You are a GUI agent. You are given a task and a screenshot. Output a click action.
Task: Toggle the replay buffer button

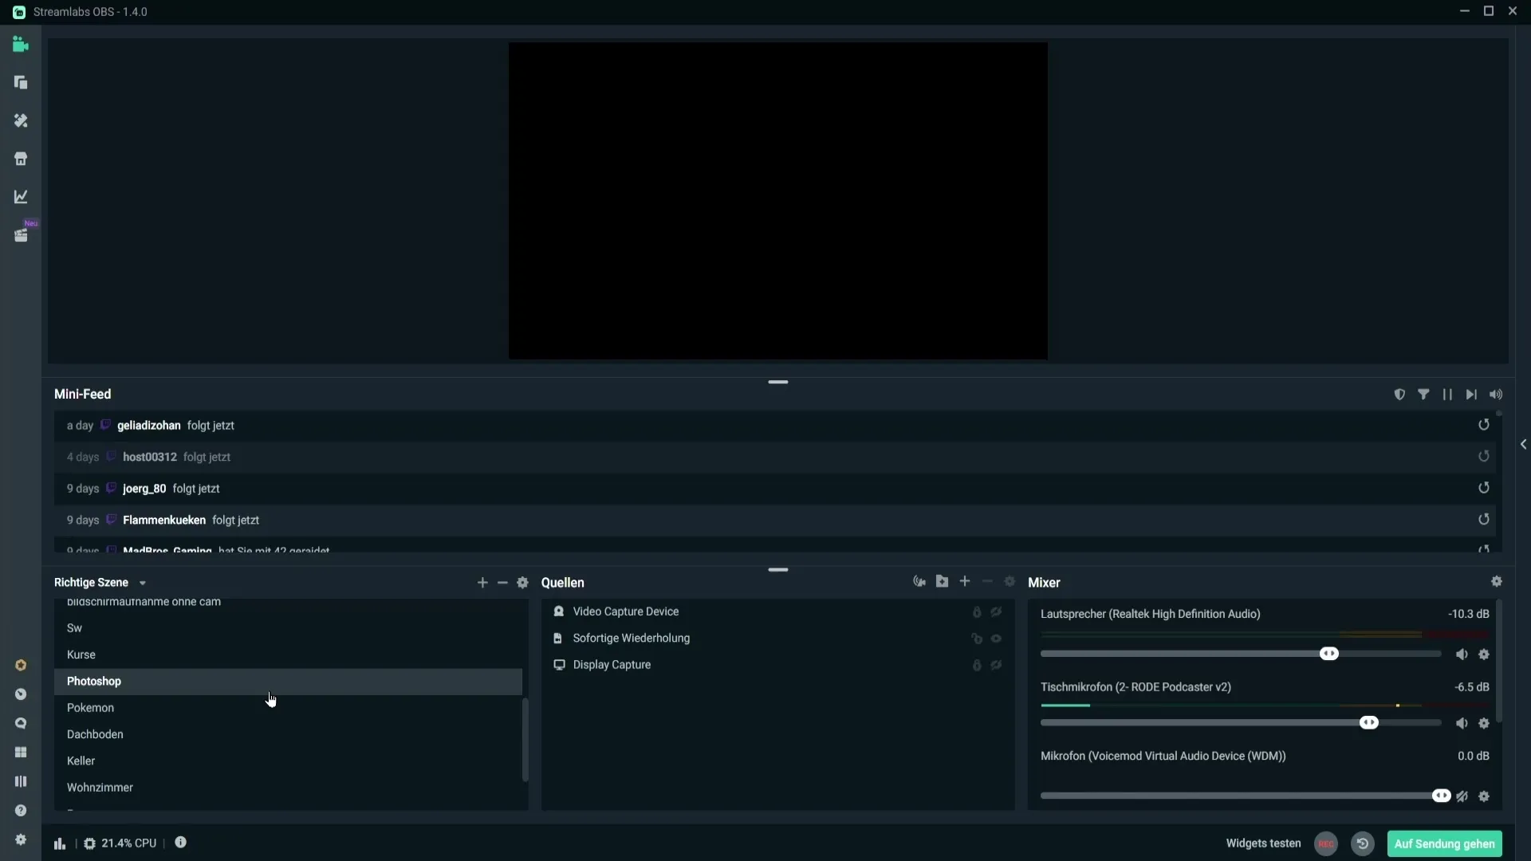pyautogui.click(x=1363, y=843)
